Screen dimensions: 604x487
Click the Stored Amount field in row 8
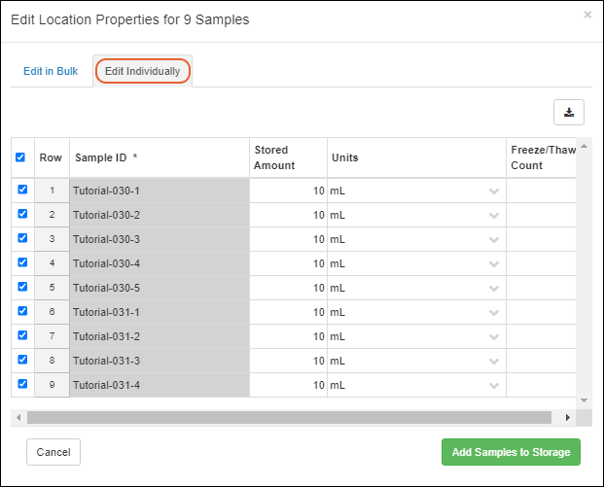[288, 361]
